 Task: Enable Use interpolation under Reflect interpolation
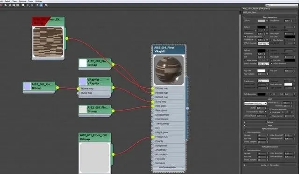tap(245, 132)
